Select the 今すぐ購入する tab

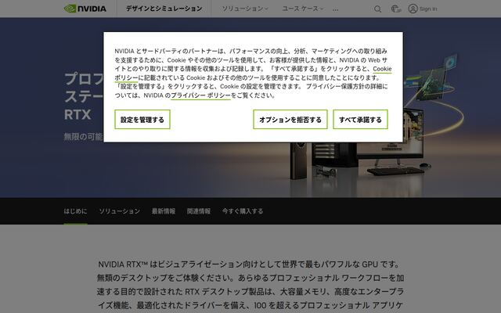(x=243, y=211)
